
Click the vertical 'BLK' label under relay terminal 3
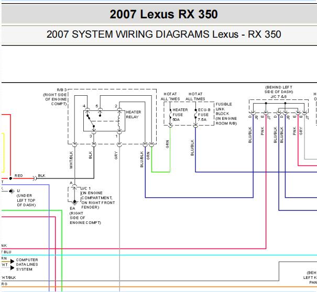[x=90, y=155]
